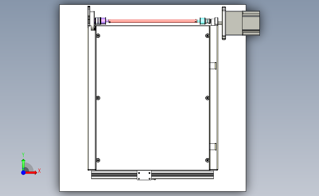The width and height of the screenshot is (319, 196).
Task: Select the bottom center four-hole bracket
Action: pyautogui.click(x=144, y=175)
